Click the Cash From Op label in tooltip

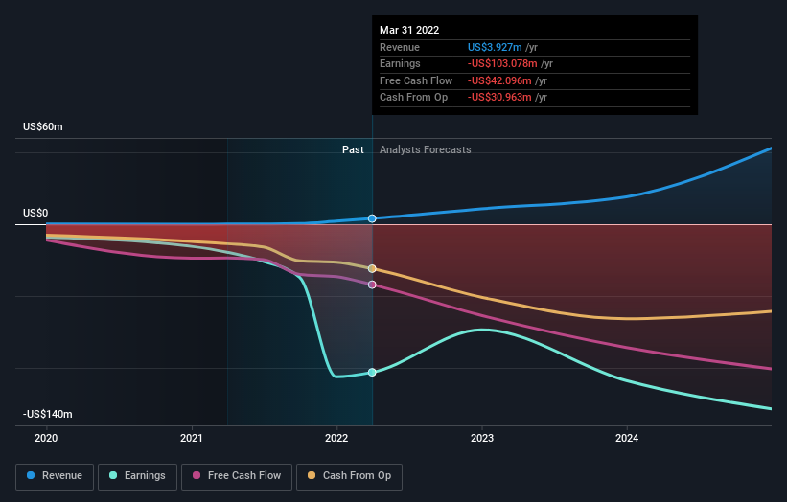click(413, 98)
